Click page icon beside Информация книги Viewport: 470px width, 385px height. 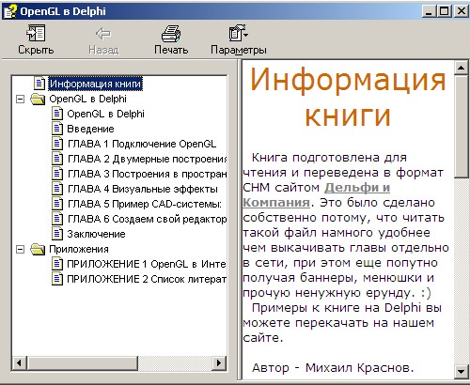(39, 84)
